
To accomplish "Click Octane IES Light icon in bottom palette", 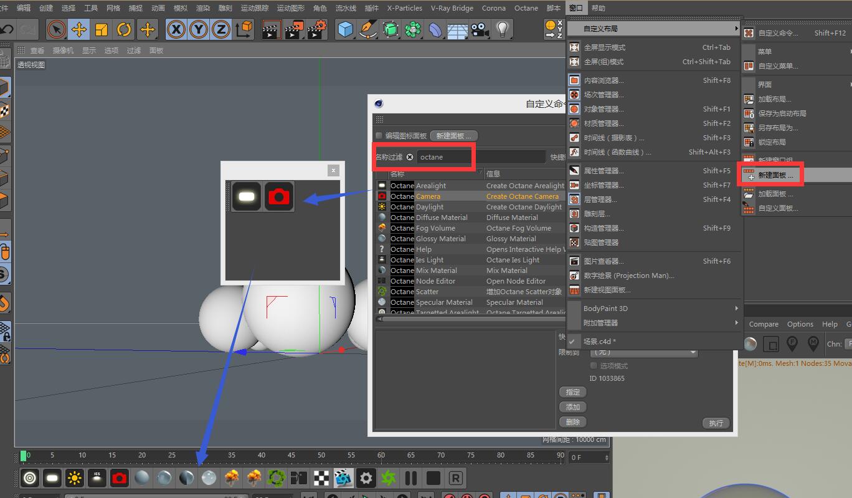I will pos(97,478).
